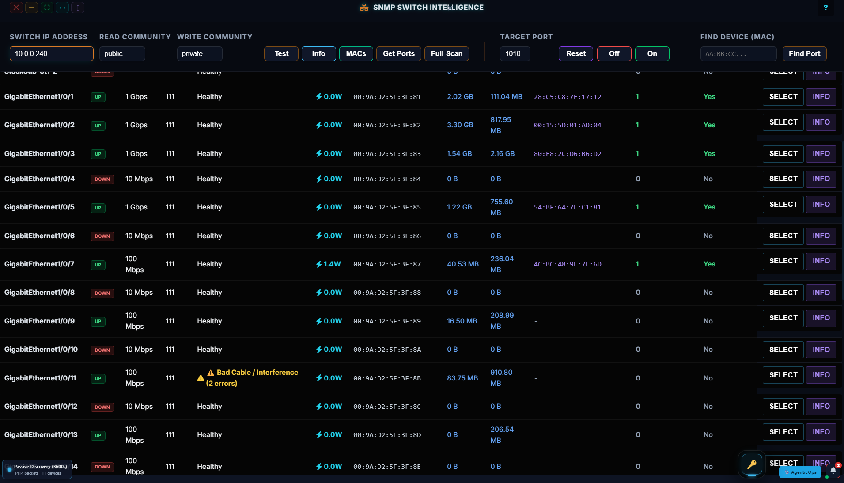Click the GigabitEthernet1/0/7 port name
Screen dimensions: 844x483
(x=39, y=264)
